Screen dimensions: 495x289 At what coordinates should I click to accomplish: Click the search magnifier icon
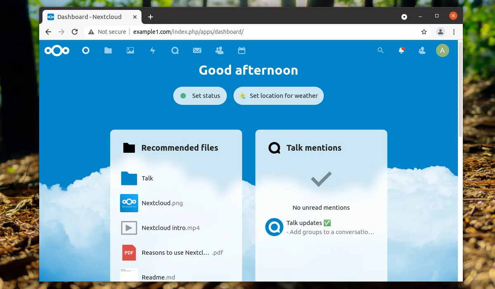381,50
